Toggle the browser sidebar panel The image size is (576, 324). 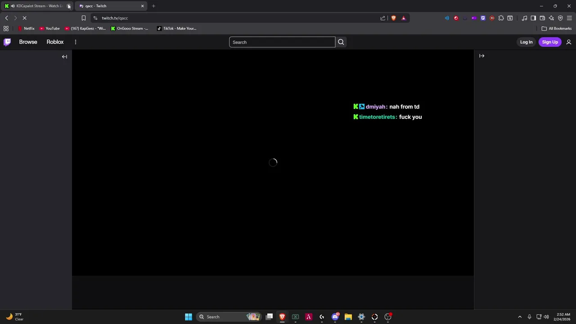click(x=533, y=18)
